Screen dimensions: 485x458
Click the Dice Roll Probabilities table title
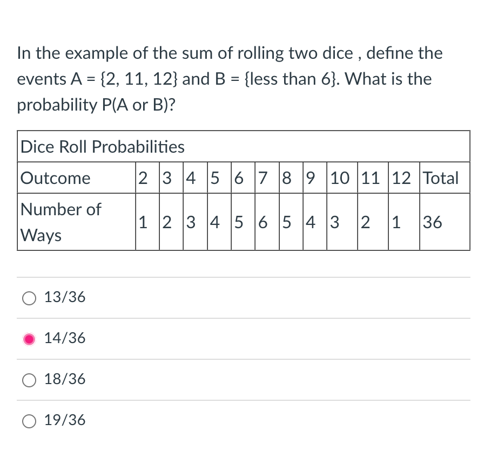click(102, 147)
